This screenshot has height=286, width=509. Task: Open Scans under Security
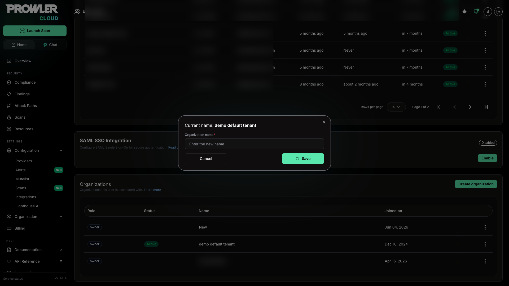20,117
